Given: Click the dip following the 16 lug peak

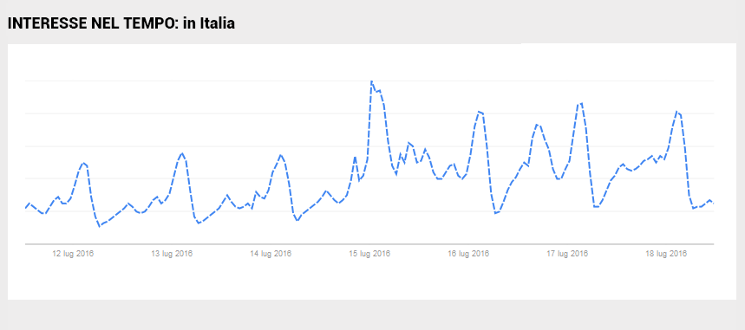Looking at the screenshot, I should click(495, 213).
